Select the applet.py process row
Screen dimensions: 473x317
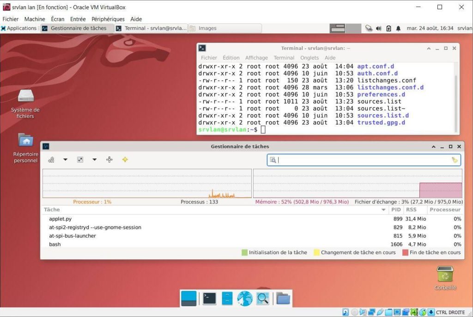tap(252, 219)
